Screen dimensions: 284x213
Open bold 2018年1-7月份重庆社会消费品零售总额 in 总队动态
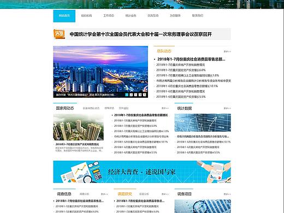pyautogui.click(x=191, y=59)
